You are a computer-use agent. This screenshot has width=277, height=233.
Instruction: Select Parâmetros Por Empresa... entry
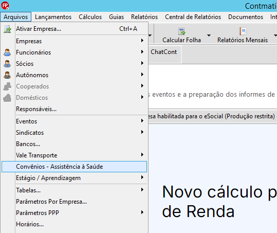[74, 202]
